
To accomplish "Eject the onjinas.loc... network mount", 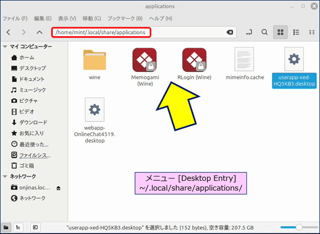I will (59, 188).
